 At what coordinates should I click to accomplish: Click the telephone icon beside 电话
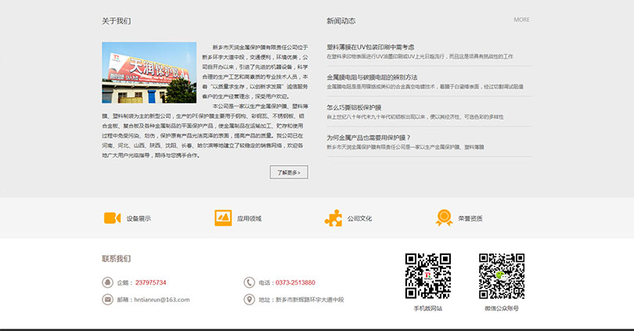click(249, 282)
